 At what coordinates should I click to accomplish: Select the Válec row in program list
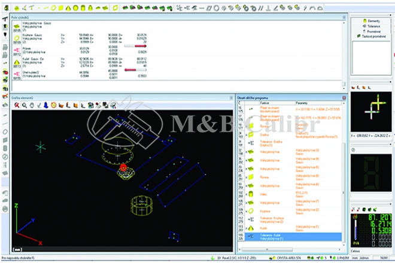click(265, 194)
